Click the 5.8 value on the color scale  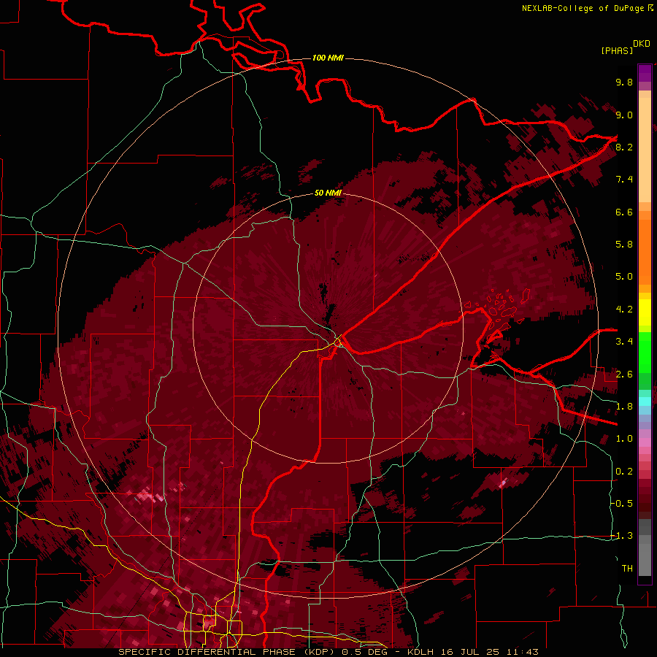click(x=624, y=245)
